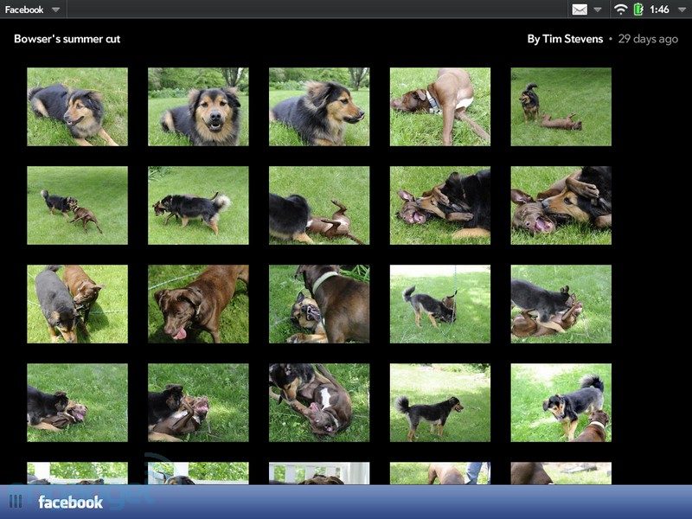Image resolution: width=692 pixels, height=519 pixels.
Task: Open photo of black dog walking with curled tail
Action: coord(198,205)
